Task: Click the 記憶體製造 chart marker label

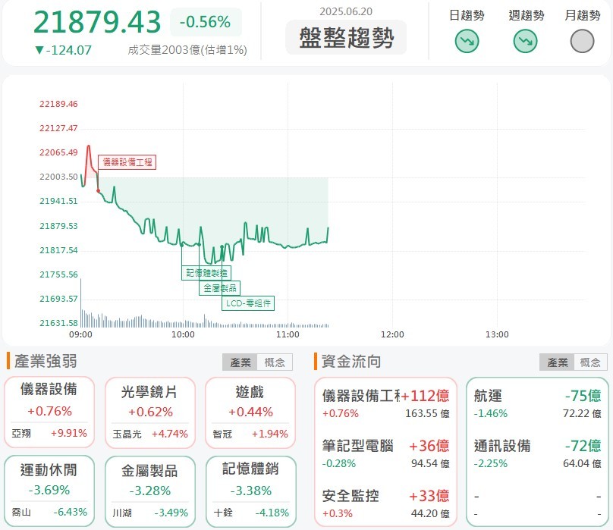Action: 206,273
